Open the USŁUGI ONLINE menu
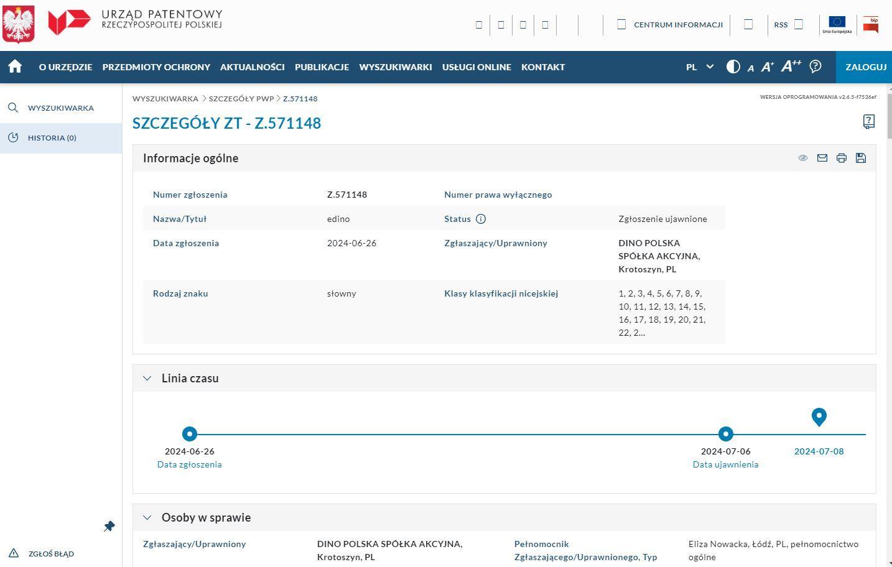The image size is (892, 567). click(x=476, y=67)
